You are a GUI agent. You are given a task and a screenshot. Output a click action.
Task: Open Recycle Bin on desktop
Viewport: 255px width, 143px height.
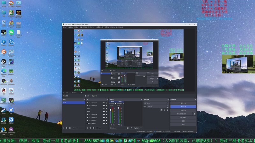click(4, 23)
